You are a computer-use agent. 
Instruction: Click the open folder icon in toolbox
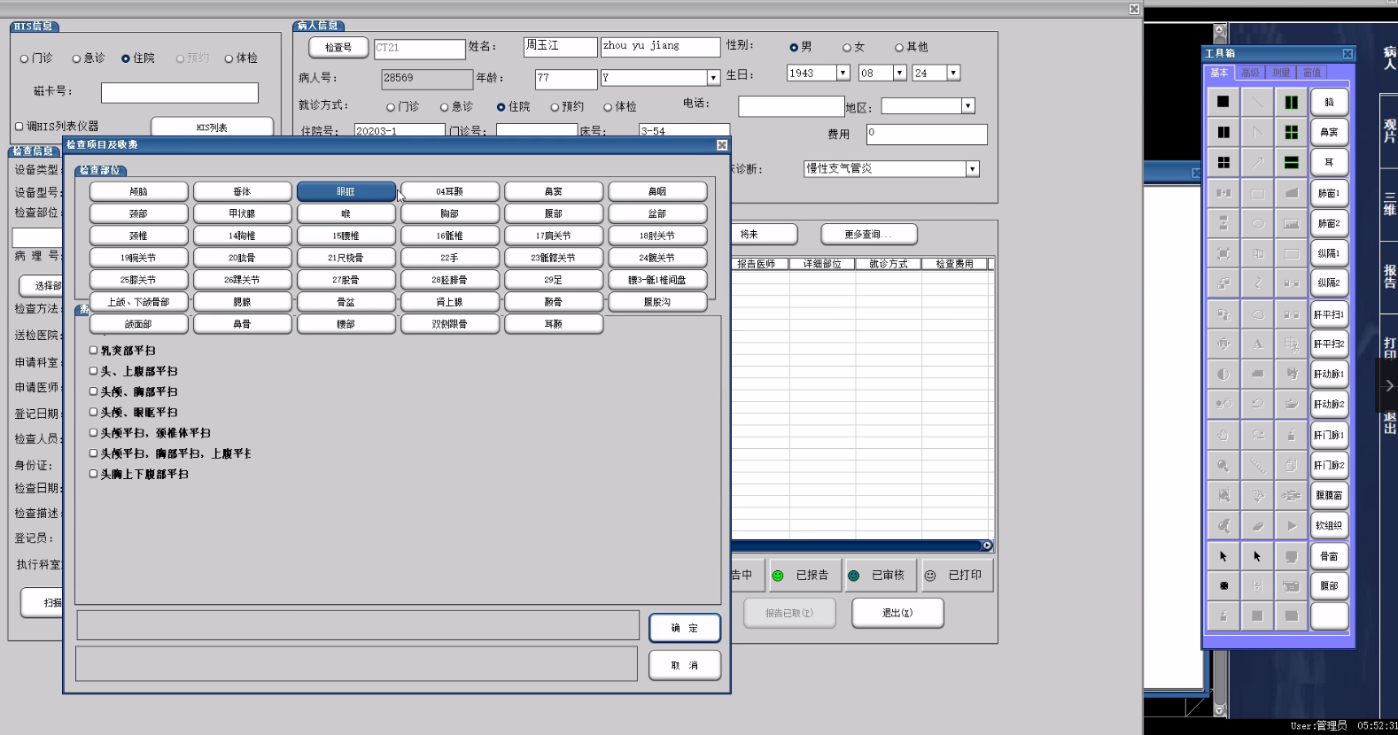(x=1291, y=404)
